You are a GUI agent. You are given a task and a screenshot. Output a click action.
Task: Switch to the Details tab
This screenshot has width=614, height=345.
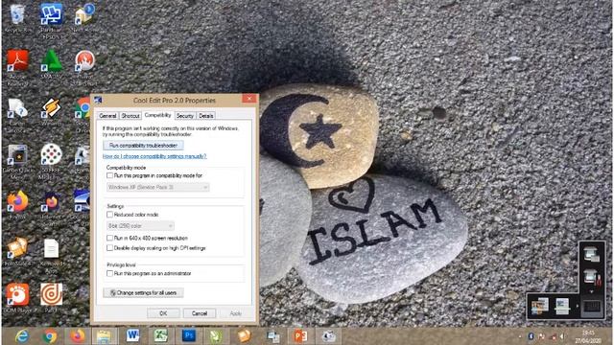pyautogui.click(x=206, y=116)
